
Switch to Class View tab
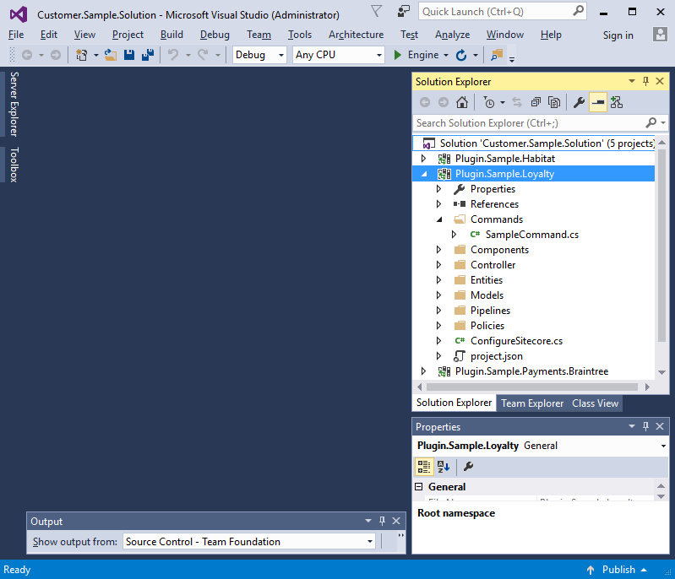click(x=595, y=403)
